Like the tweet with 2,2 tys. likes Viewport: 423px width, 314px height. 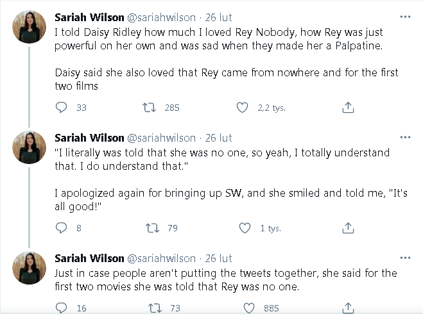(x=242, y=108)
